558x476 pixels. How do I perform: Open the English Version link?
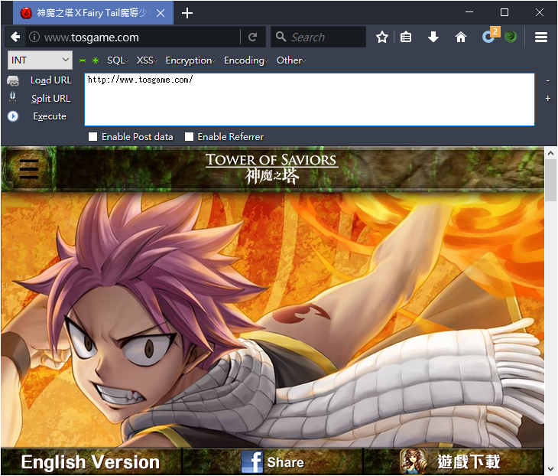(90, 462)
